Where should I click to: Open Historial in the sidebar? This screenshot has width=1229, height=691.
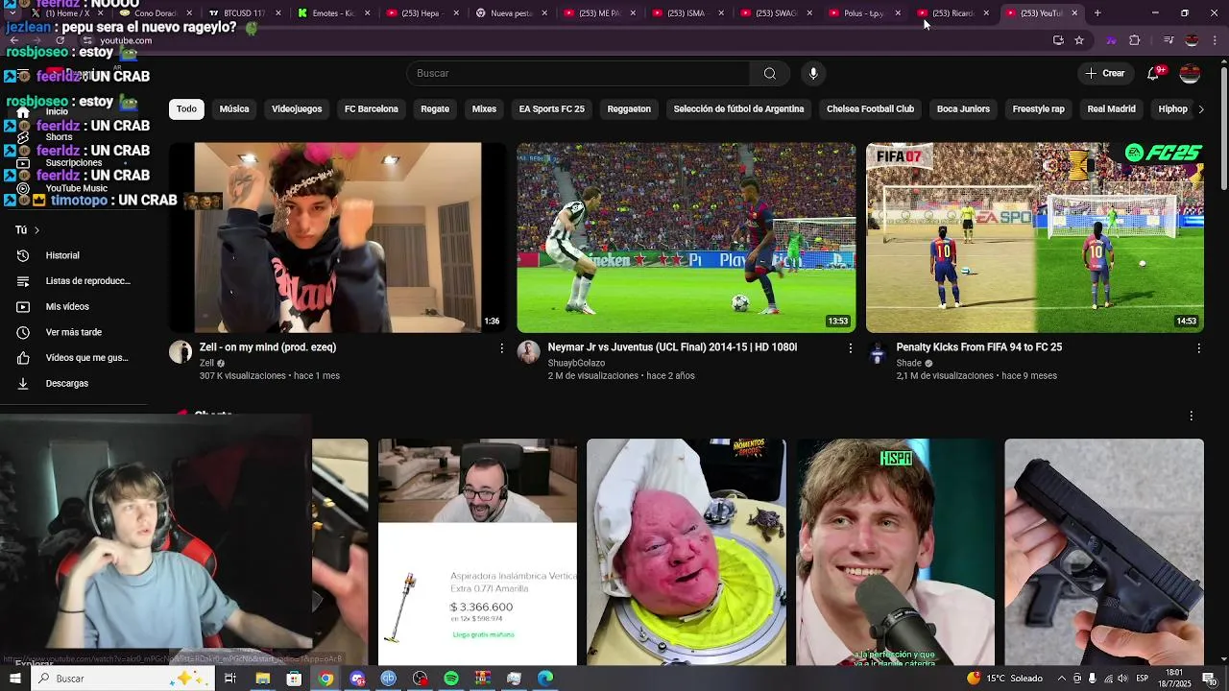point(74,255)
